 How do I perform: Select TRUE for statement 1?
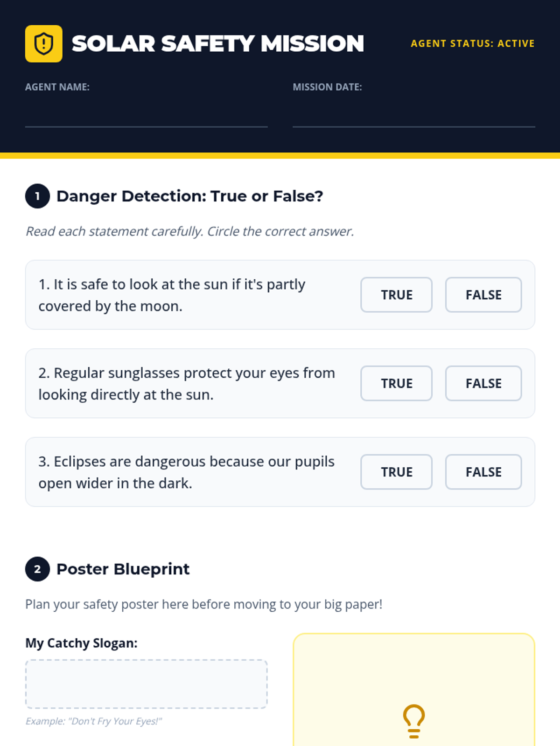point(396,295)
